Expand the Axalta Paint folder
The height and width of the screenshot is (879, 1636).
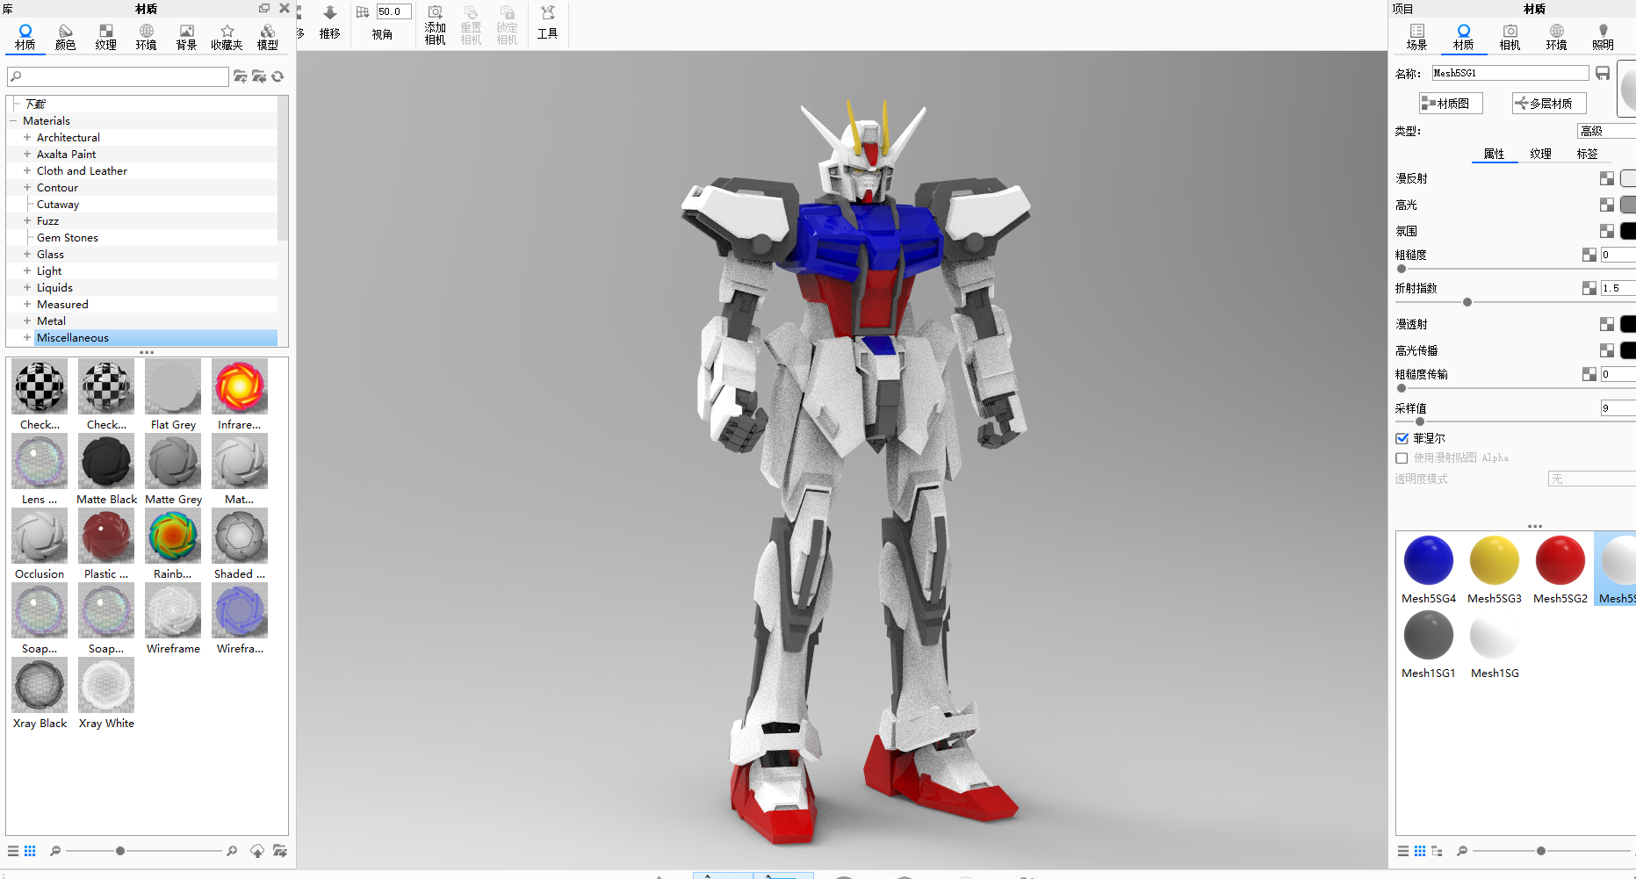[x=27, y=154]
